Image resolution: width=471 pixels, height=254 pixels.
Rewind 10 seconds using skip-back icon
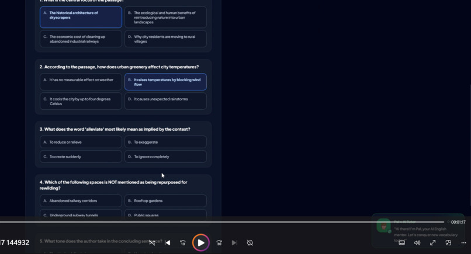coord(183,242)
